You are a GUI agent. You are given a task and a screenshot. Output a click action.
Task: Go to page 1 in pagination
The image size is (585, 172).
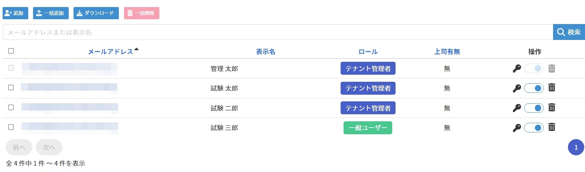tap(576, 148)
